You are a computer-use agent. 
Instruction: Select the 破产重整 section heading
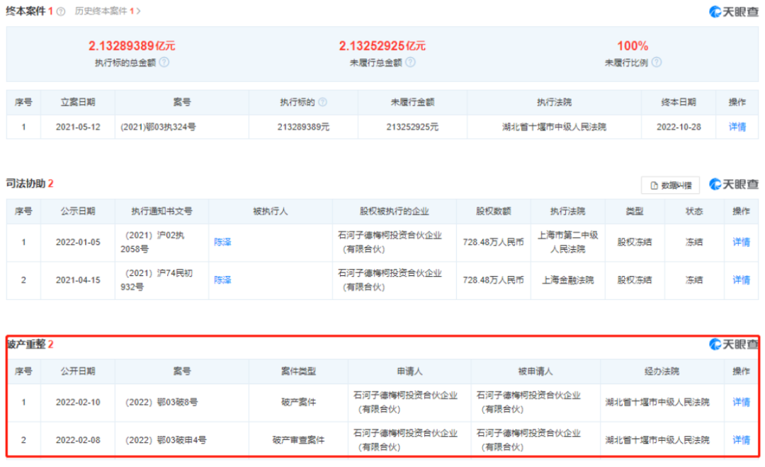click(25, 345)
